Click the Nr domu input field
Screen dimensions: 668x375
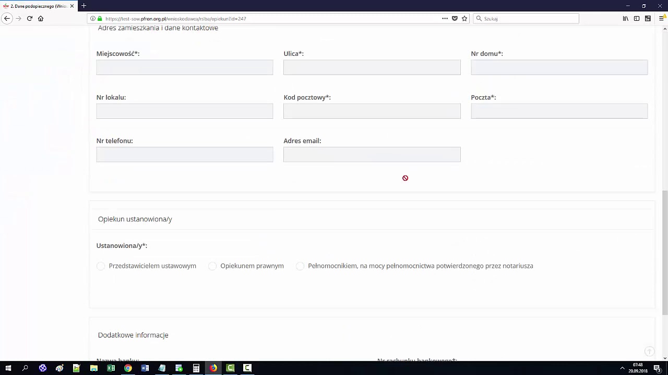tap(559, 67)
